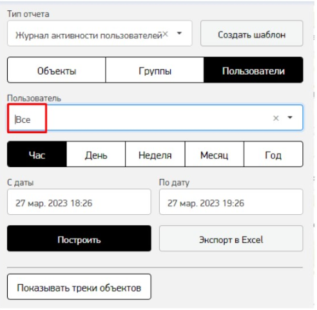Set period to Год

[273, 154]
